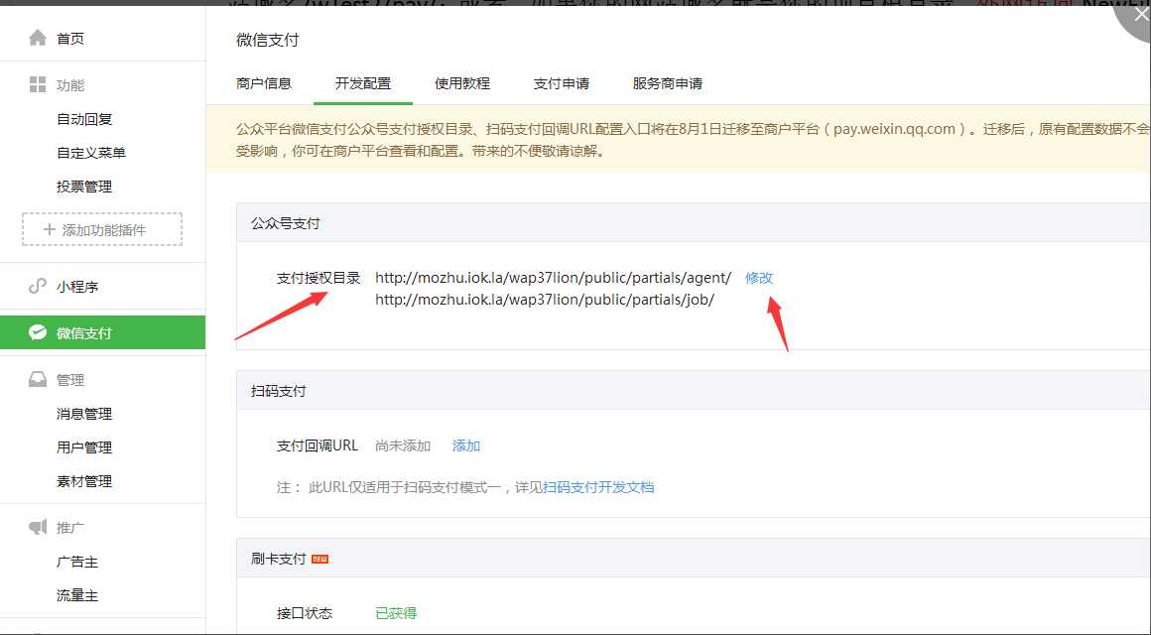1151x635 pixels.
Task: Open 自动回复 in the sidebar
Action: click(84, 119)
